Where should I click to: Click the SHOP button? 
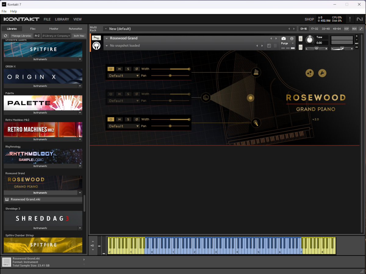pos(309,19)
